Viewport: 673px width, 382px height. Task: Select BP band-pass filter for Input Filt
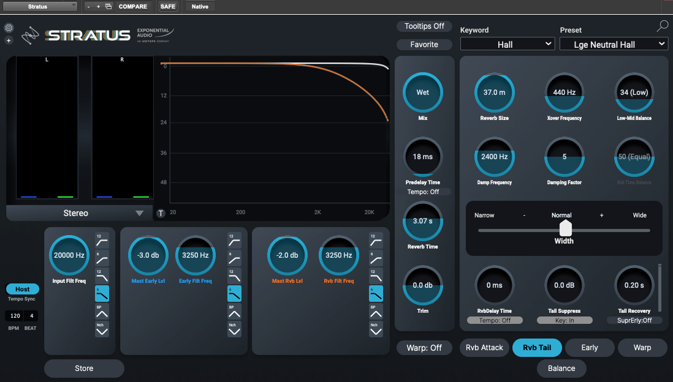[102, 312]
